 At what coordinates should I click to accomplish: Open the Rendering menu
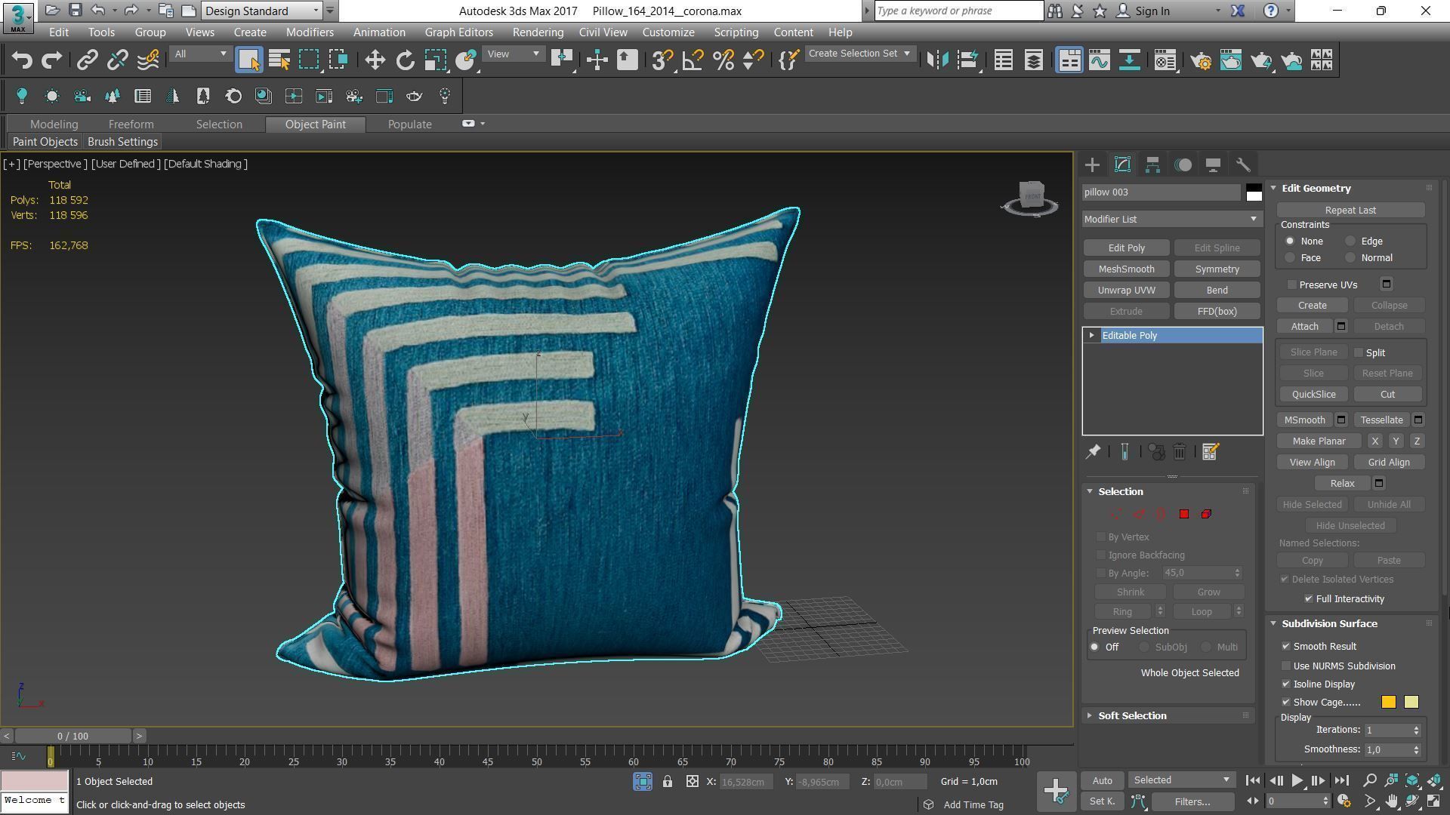point(538,32)
